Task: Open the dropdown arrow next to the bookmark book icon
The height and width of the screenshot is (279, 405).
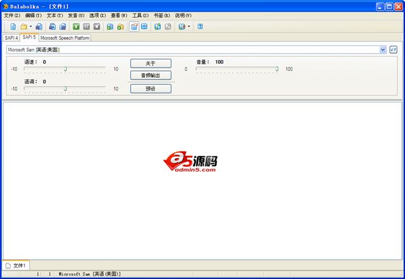Action: click(189, 27)
